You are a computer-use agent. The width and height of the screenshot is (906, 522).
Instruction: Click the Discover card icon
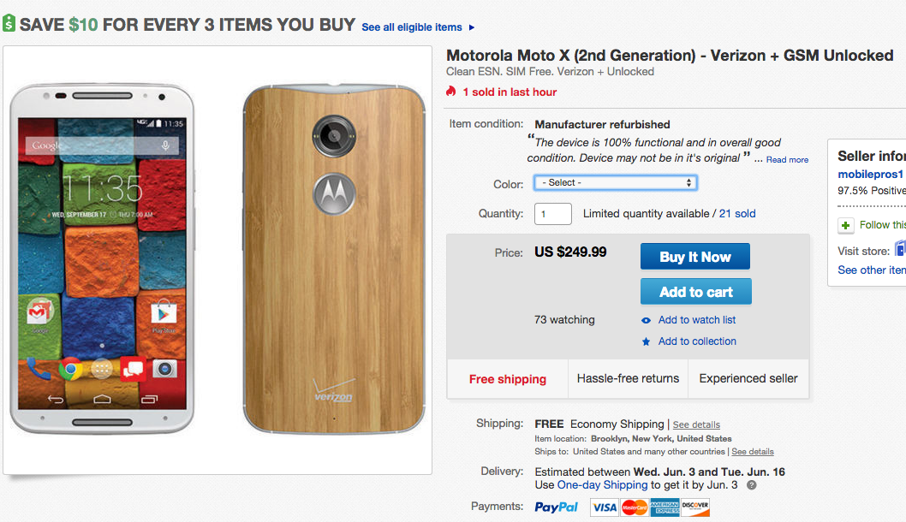point(695,507)
